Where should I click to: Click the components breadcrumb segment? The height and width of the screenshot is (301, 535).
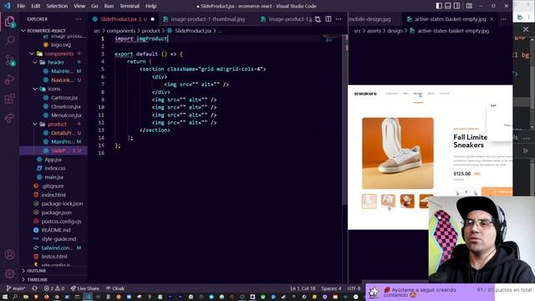point(121,31)
